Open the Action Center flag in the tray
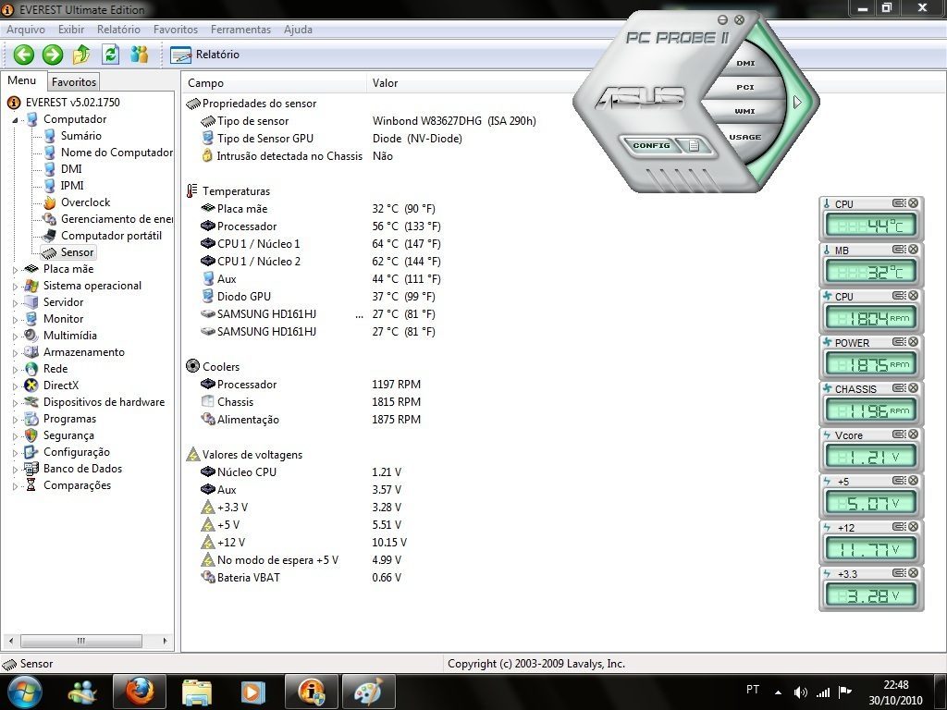 [845, 692]
